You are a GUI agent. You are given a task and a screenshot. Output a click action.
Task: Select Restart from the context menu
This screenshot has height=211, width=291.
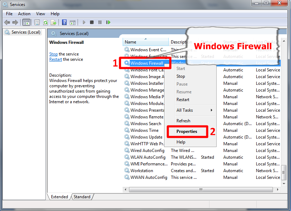pos(183,100)
